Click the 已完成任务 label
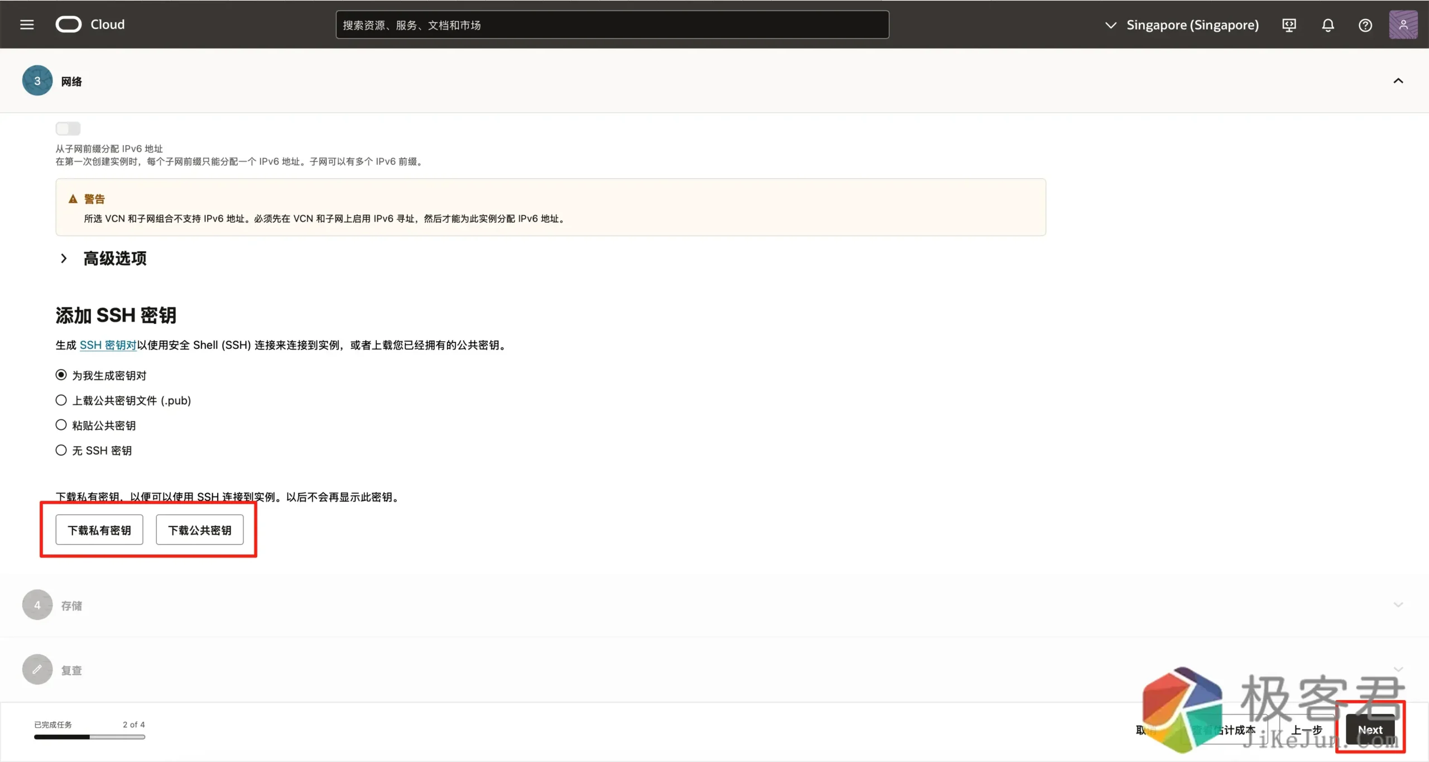The height and width of the screenshot is (762, 1429). click(x=53, y=725)
